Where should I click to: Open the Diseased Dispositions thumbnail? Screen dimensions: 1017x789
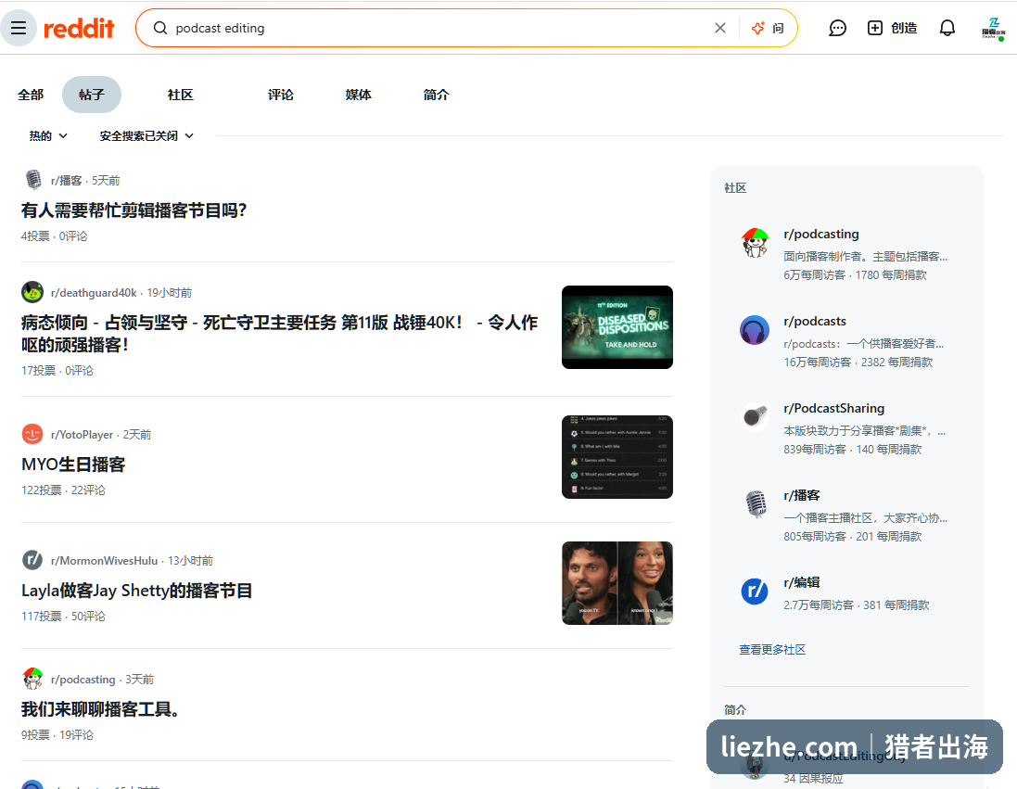point(617,327)
